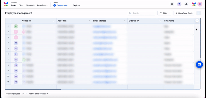Click the B avatar in row 1
Viewport: 206px width, 98px height.
[x=16, y=26]
